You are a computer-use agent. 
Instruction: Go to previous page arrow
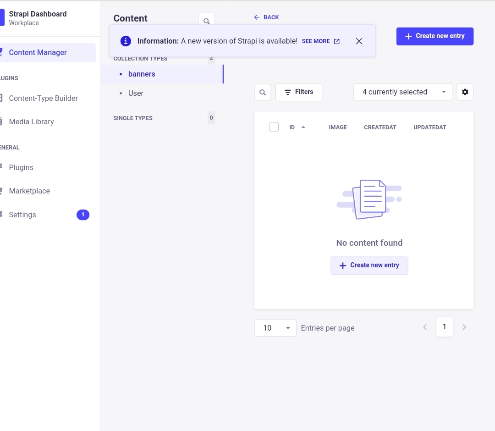click(x=425, y=327)
